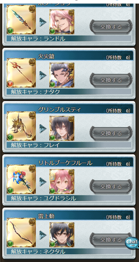
Task: Click the 交換する button for リトルブーケフルール
Action: click(x=111, y=186)
